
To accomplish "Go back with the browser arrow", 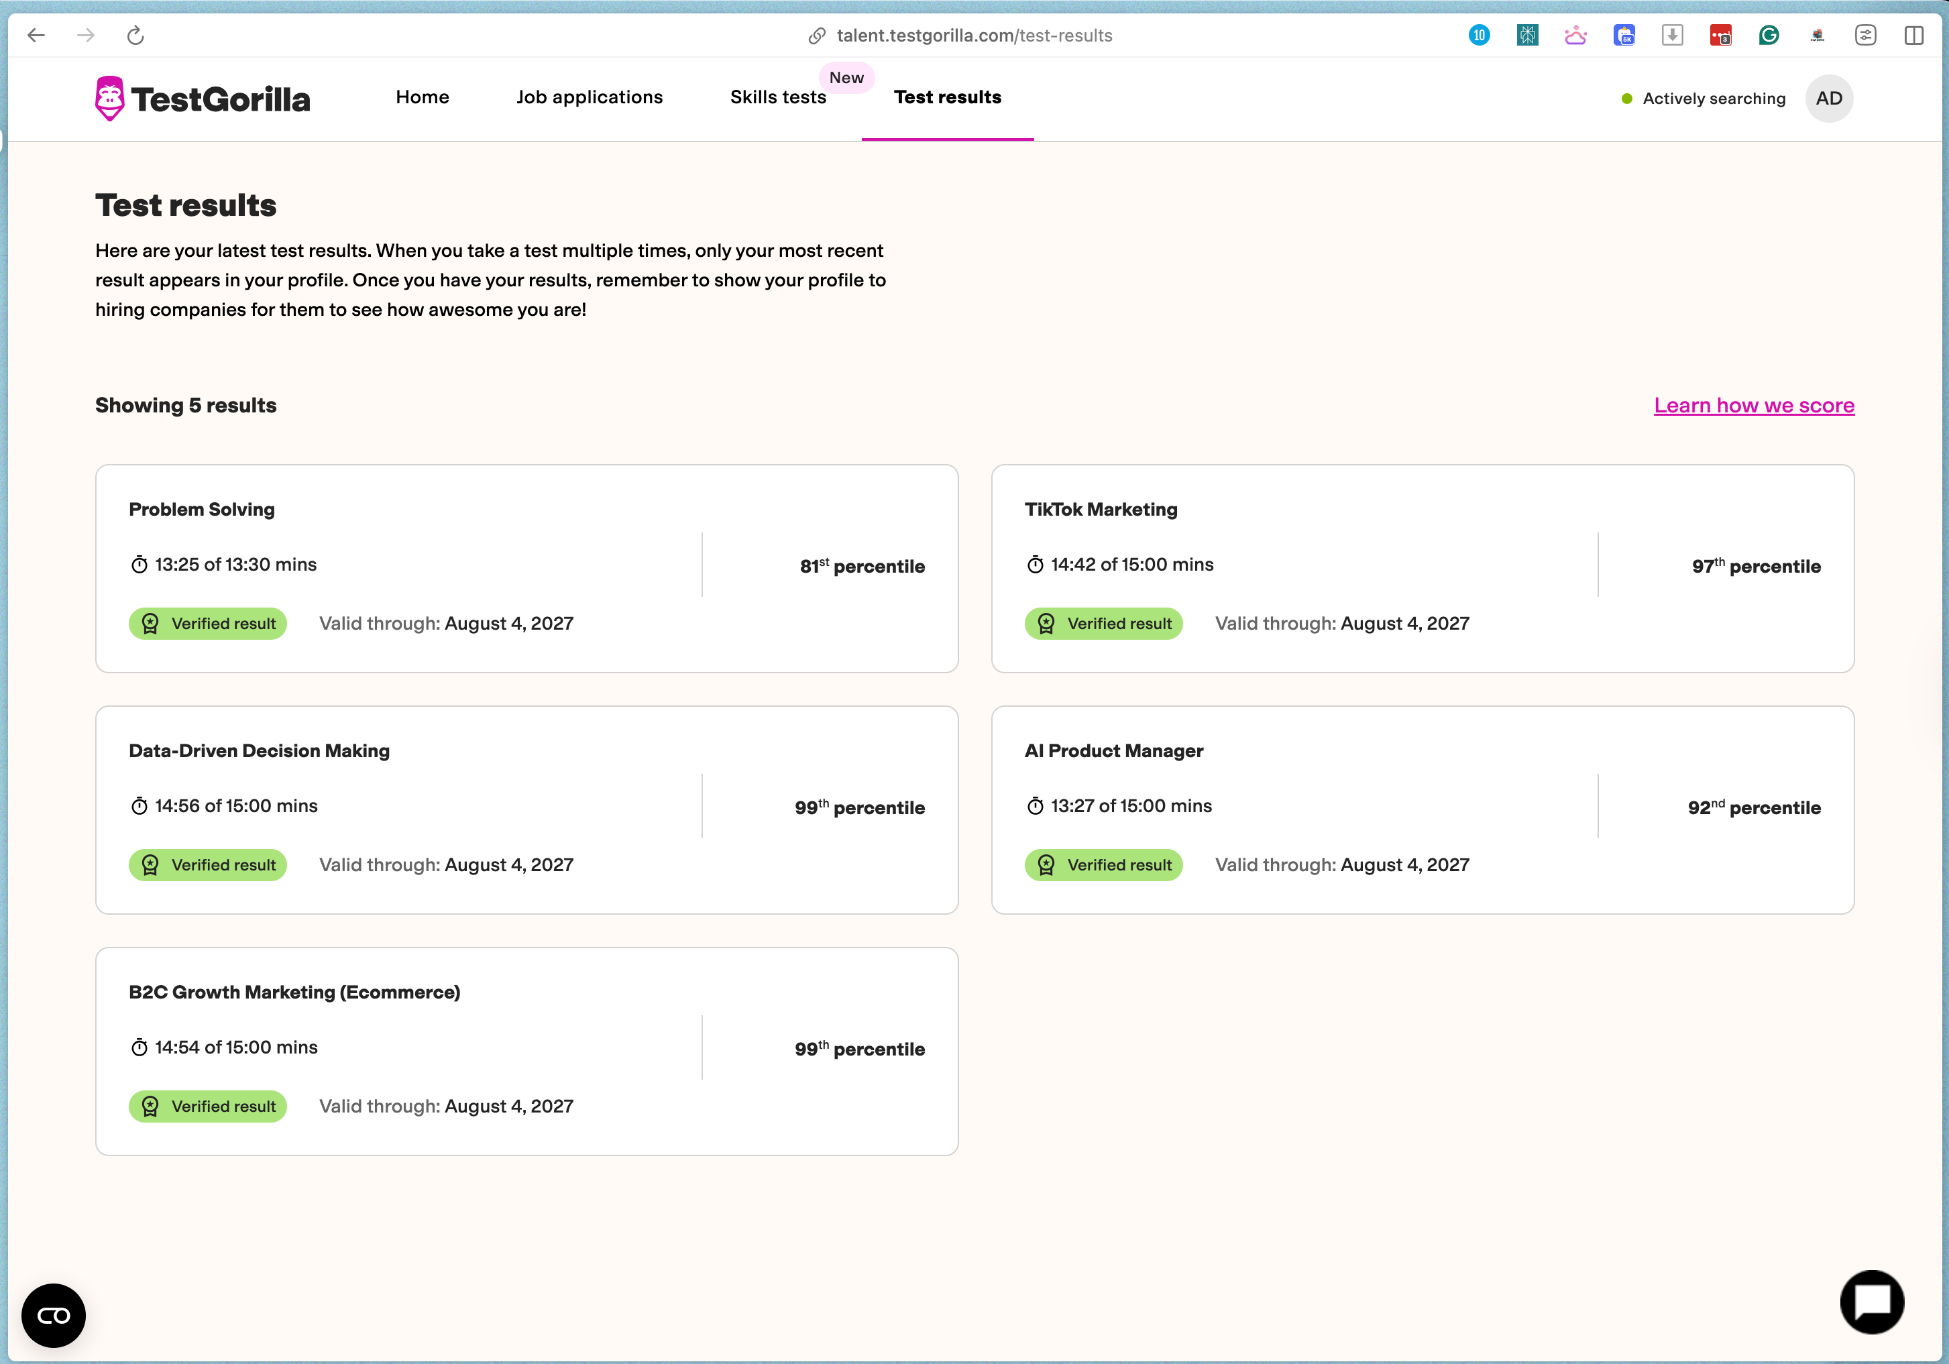I will point(36,36).
